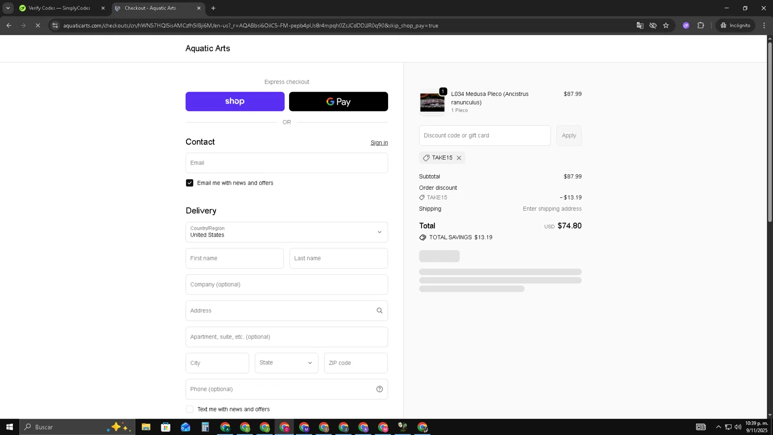The image size is (773, 435).
Task: Click the touch keyboard icon in system tray
Action: click(701, 427)
